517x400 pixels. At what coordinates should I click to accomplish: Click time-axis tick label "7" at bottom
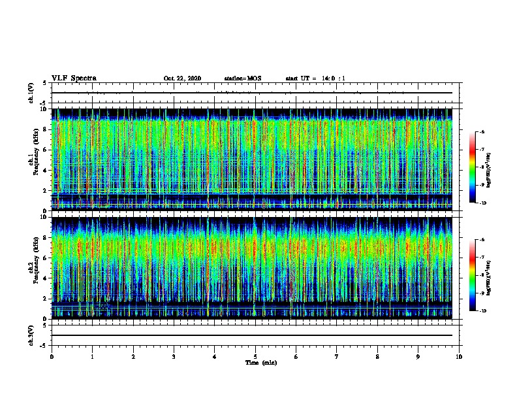tap(337, 357)
